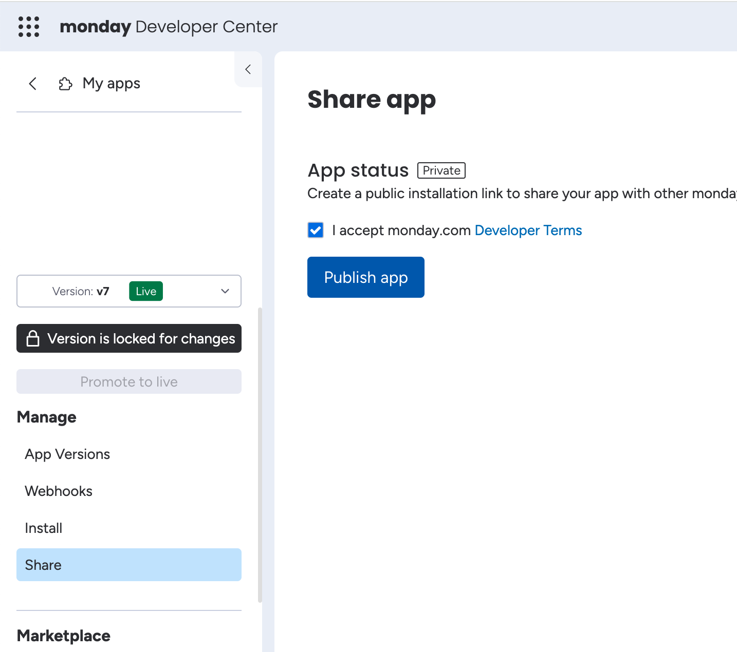
Task: Click the Promote to live button
Action: [x=129, y=381]
